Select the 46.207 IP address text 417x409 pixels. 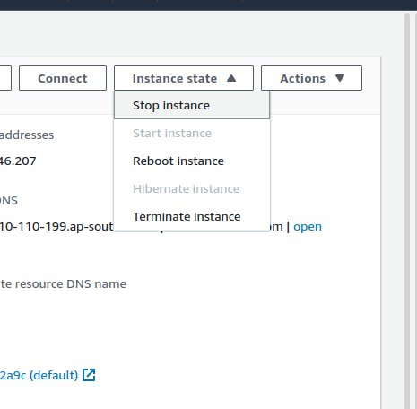tap(18, 161)
